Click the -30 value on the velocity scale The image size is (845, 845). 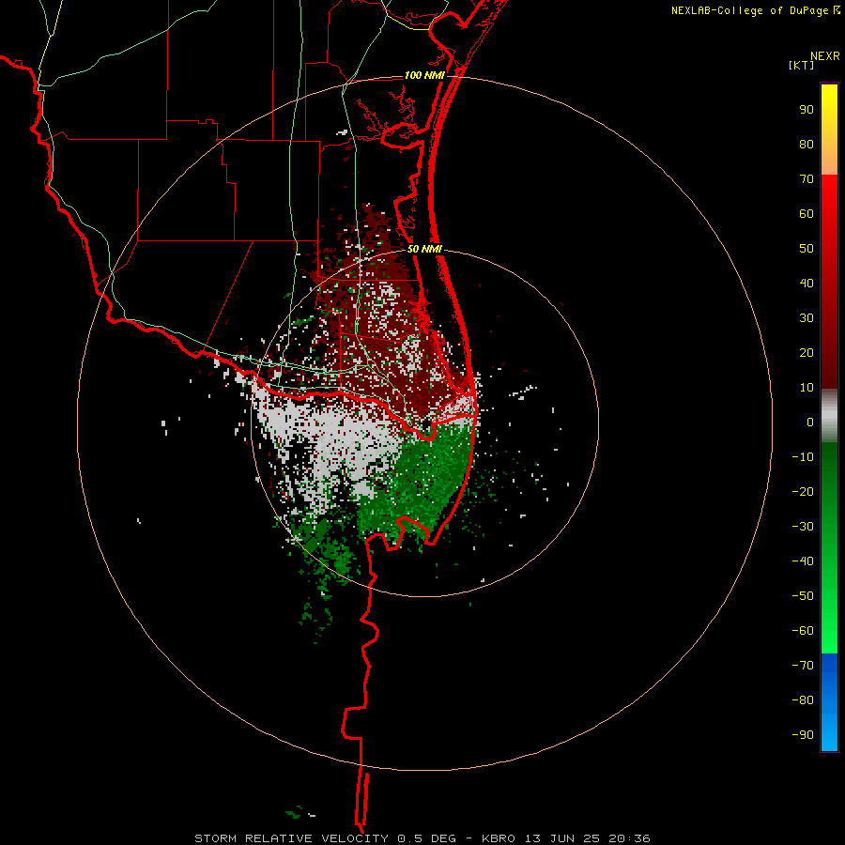tap(803, 527)
